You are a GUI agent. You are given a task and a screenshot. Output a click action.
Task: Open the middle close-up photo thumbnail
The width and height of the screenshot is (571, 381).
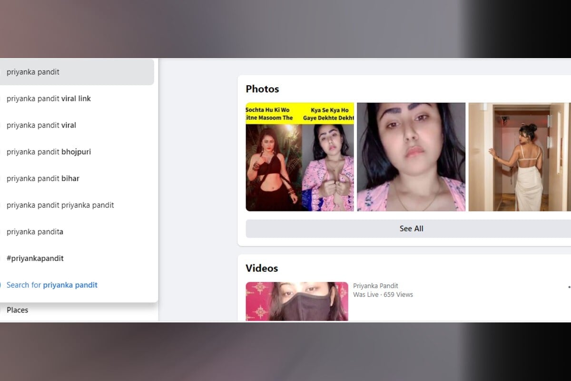[411, 157]
